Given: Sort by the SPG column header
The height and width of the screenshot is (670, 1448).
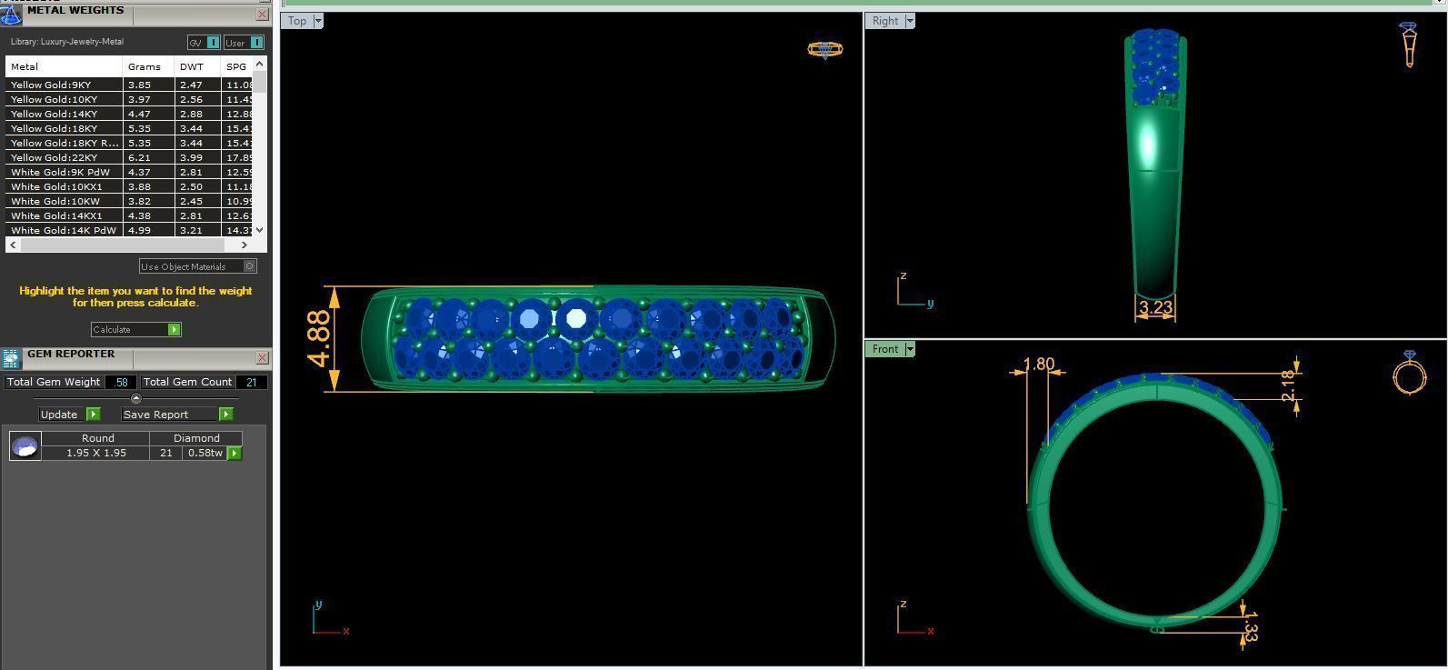Looking at the screenshot, I should (237, 66).
